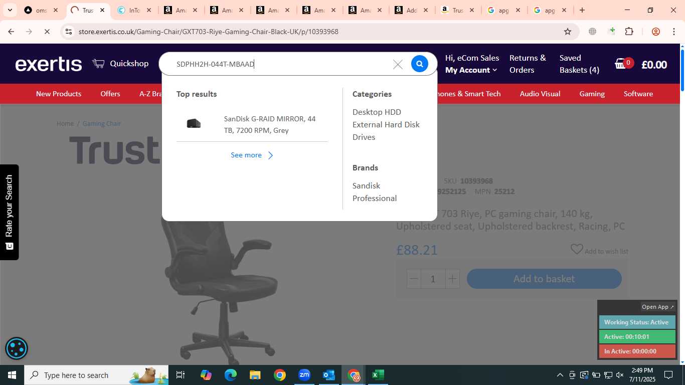Switch to the InTo browser tab
This screenshot has width=685, height=385.
coord(134,10)
